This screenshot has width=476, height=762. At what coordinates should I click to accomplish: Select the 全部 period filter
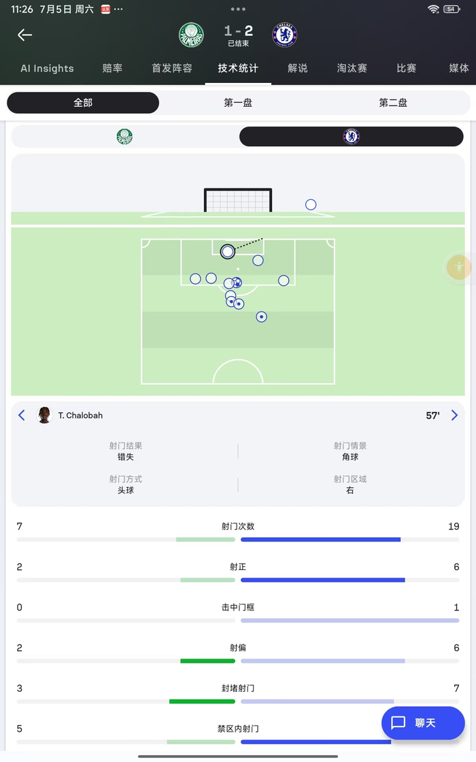point(83,103)
